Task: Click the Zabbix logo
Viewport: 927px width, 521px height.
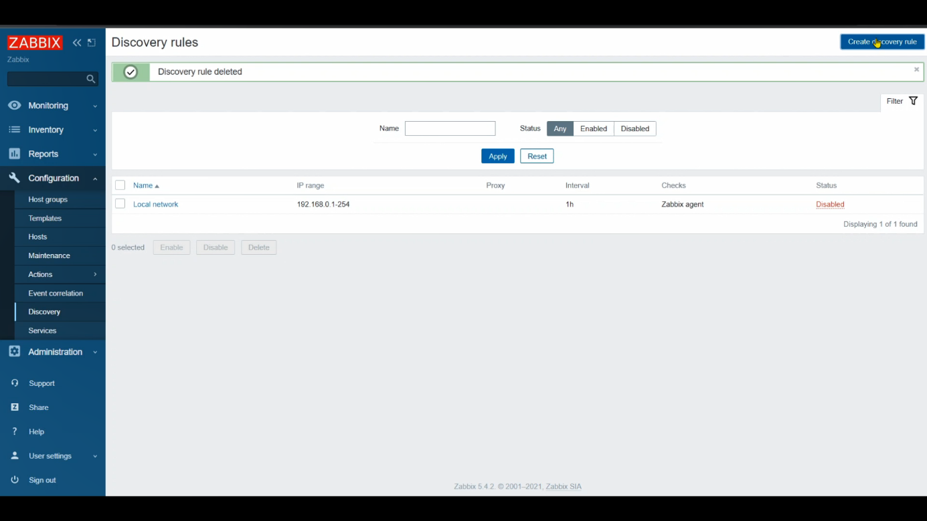Action: click(35, 43)
